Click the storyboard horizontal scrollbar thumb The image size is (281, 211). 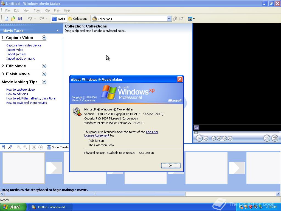pyautogui.click(x=95, y=194)
